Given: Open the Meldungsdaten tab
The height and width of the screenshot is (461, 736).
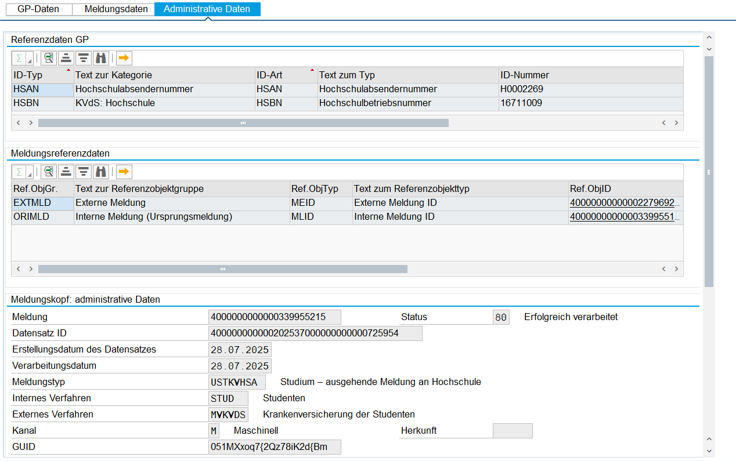Looking at the screenshot, I should [x=114, y=9].
